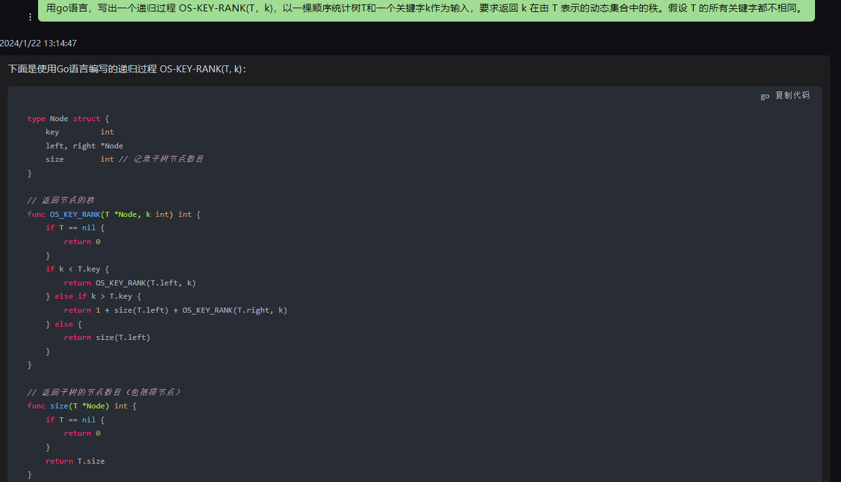Click the line return T.size
The height and width of the screenshot is (482, 841).
tap(75, 461)
